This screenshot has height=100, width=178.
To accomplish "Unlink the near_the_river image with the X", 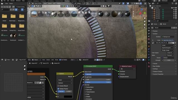I will [x=175, y=43].
